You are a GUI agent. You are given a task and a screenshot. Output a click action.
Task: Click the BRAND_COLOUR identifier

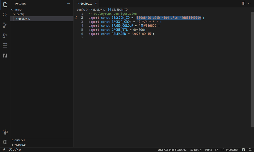tap(122, 26)
